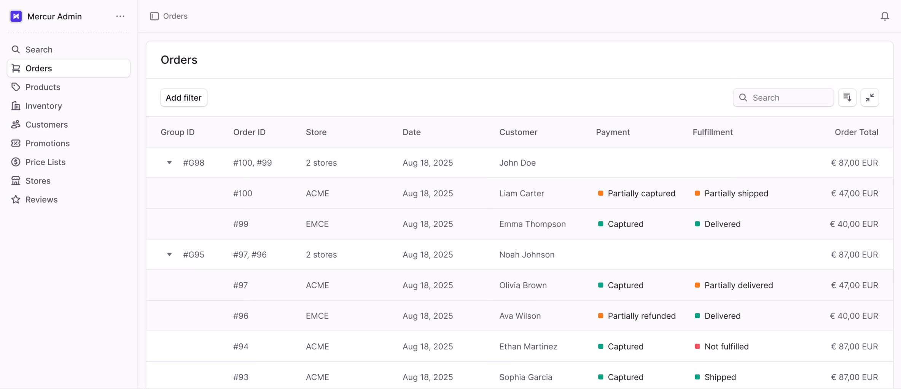
Task: Click group ID #G95
Action: click(194, 255)
